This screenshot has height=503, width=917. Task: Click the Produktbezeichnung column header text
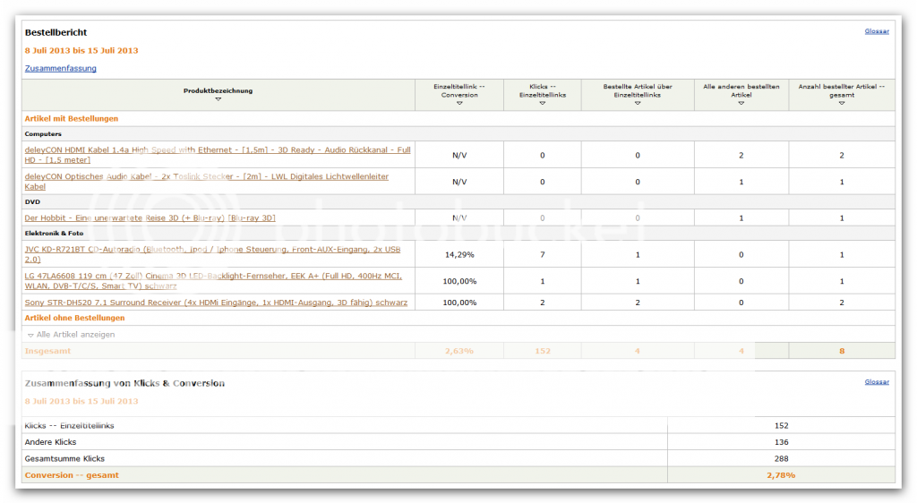(x=218, y=90)
